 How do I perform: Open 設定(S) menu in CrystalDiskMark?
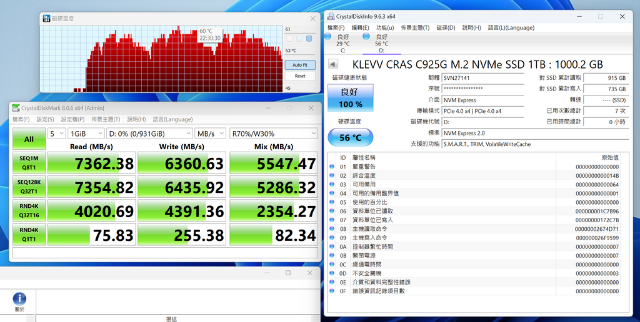[45, 119]
